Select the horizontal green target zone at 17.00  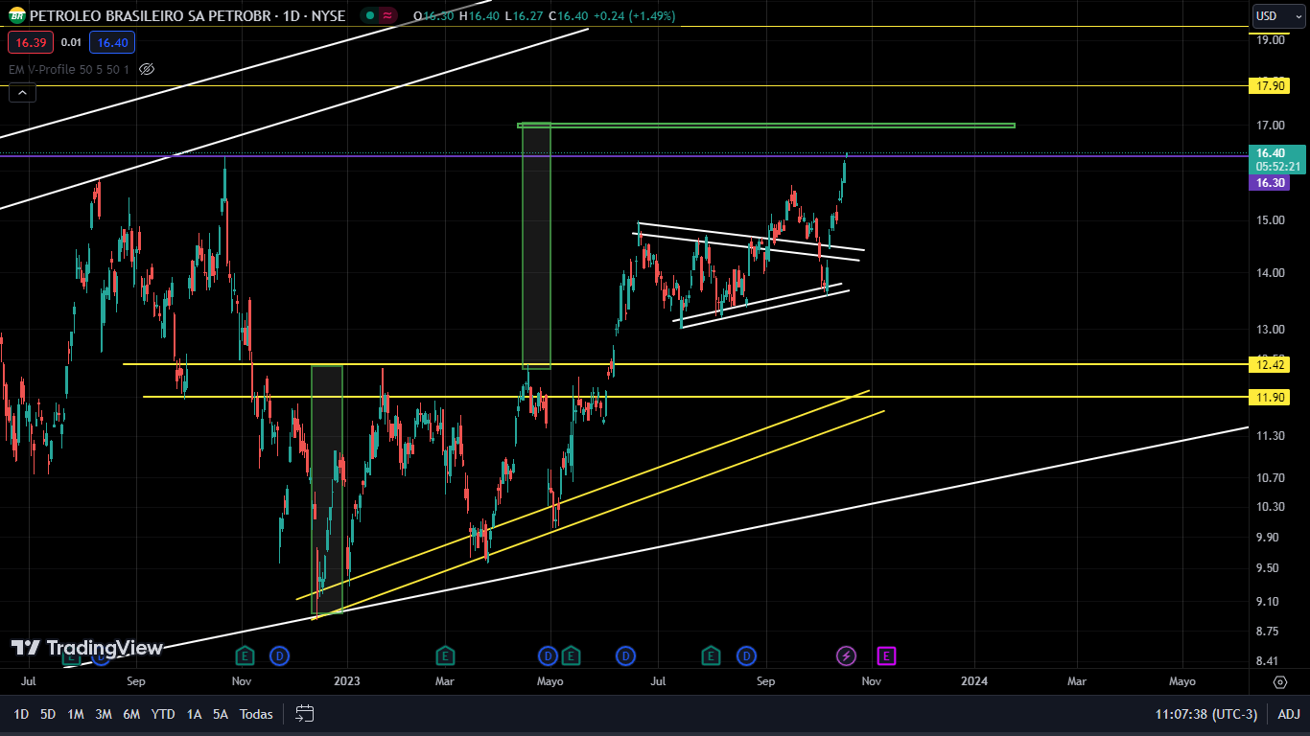766,125
